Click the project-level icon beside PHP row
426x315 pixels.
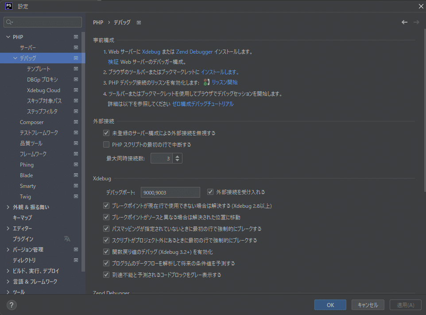(76, 37)
